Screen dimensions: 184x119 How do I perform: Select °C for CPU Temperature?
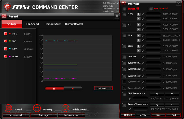tap(157, 94)
